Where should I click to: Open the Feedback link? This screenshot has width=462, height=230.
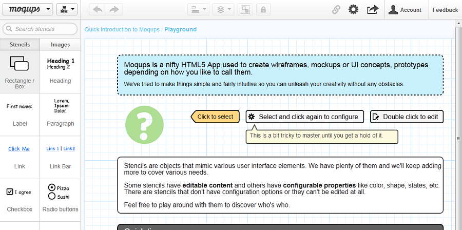tap(445, 10)
